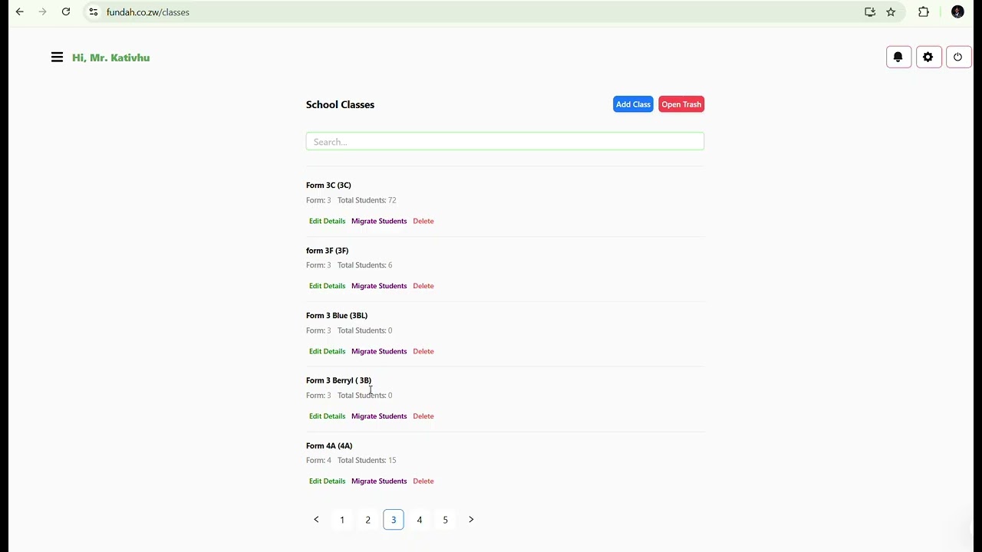Go back with the browser back arrow
982x552 pixels.
tap(20, 12)
